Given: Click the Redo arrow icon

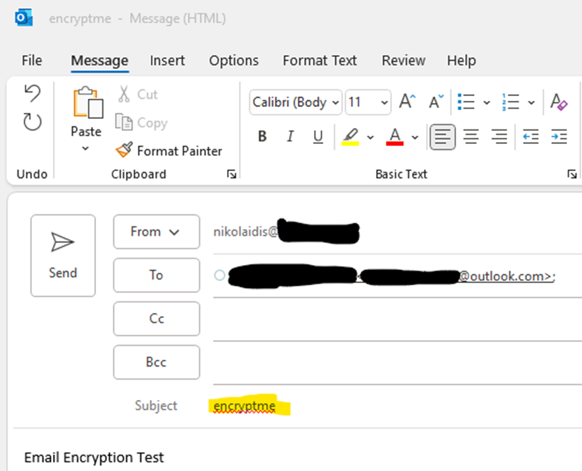Looking at the screenshot, I should click(x=32, y=122).
